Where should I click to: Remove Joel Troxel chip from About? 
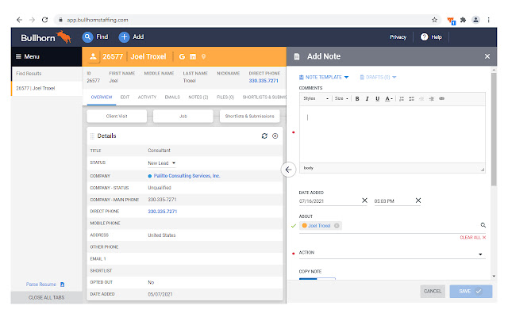[337, 226]
